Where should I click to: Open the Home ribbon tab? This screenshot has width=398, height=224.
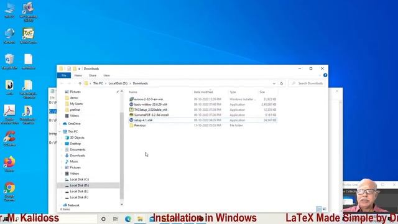pyautogui.click(x=78, y=75)
